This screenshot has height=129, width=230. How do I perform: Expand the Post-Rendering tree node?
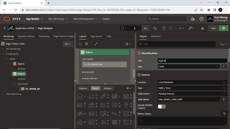click(3, 94)
